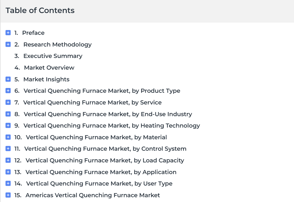Image resolution: width=294 pixels, height=202 pixels.
Task: Expand the by Service section plus icon
Action: [8, 102]
